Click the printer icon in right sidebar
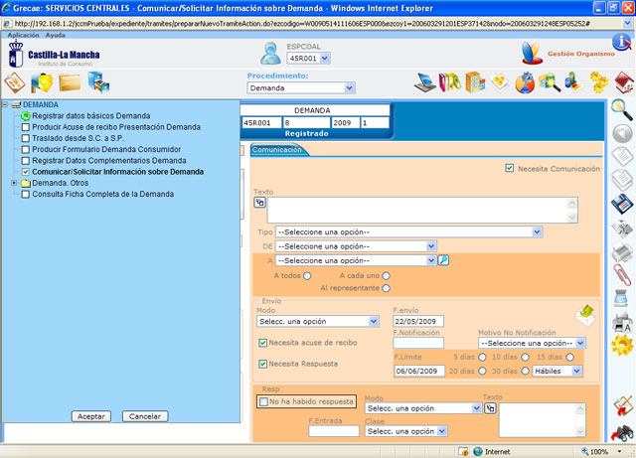This screenshot has height=458, width=636. pos(622,251)
